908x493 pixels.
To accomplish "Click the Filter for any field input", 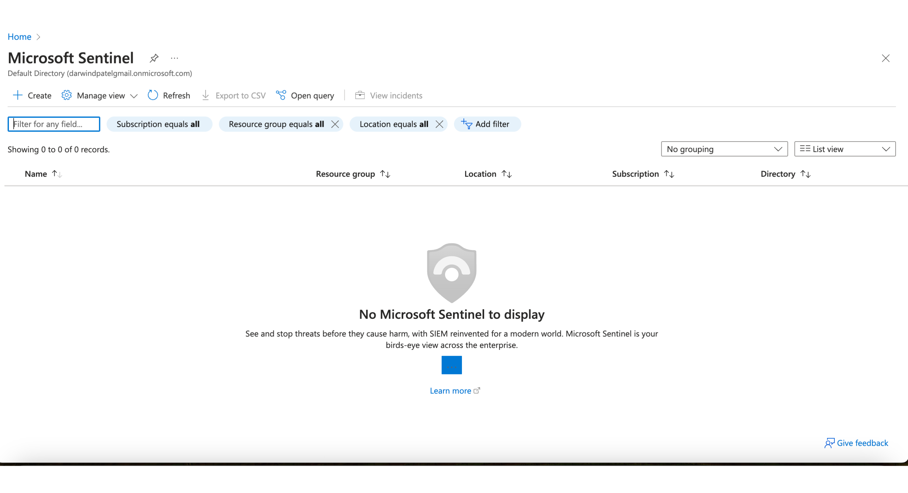I will point(54,124).
